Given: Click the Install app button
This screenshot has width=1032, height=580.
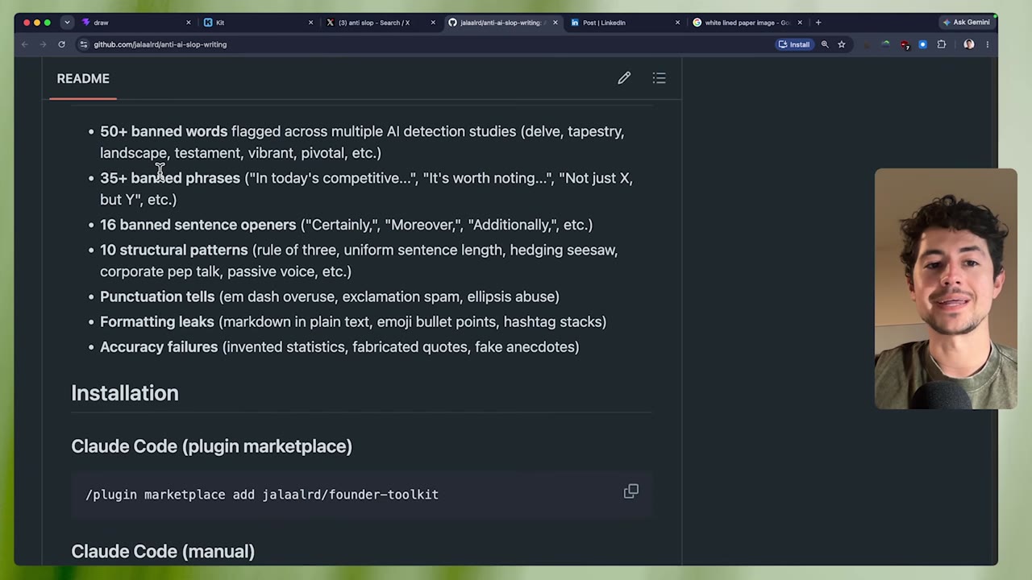Looking at the screenshot, I should tap(794, 44).
